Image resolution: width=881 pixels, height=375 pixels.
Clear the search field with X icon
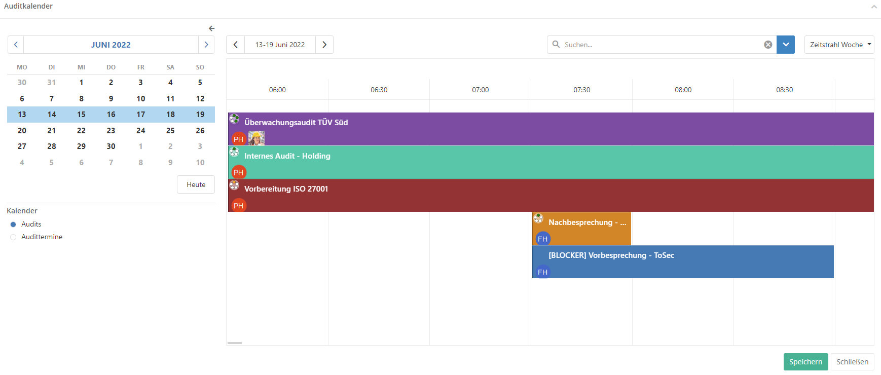coord(768,45)
